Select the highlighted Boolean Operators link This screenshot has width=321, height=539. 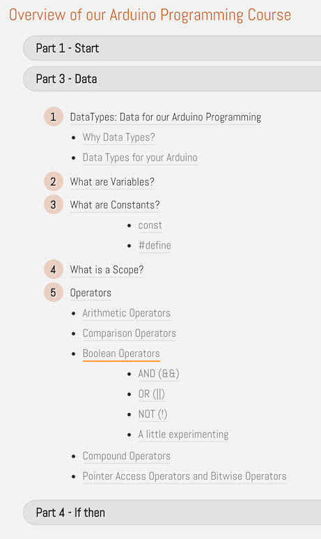click(x=121, y=354)
